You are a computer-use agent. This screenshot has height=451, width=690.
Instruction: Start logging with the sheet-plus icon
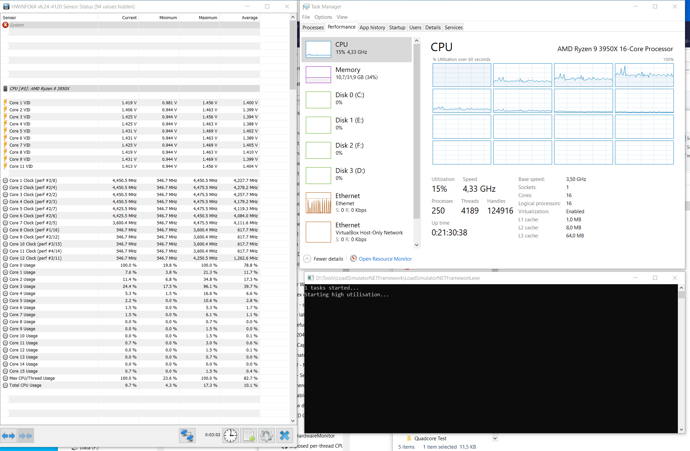tap(249, 436)
